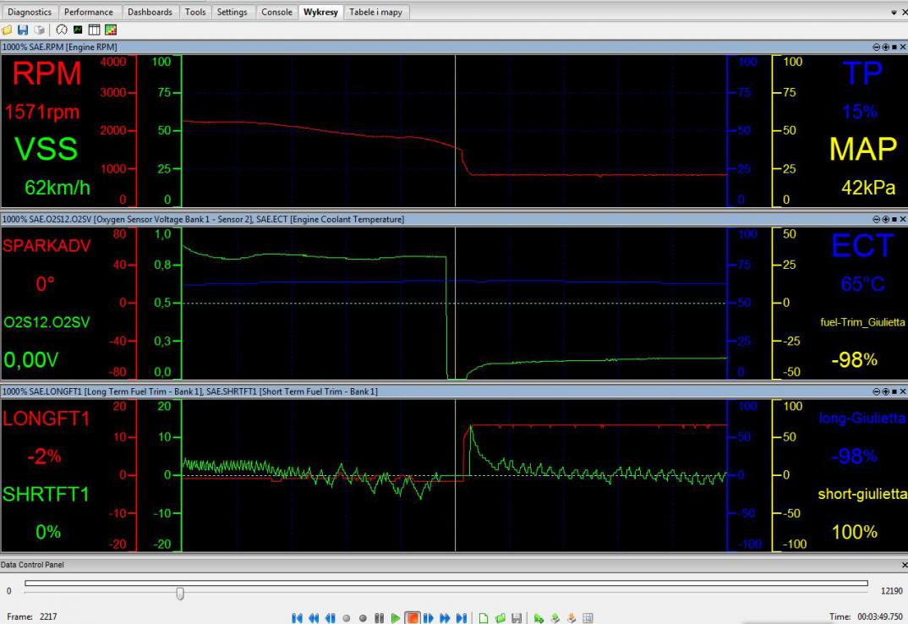The height and width of the screenshot is (624, 908).
Task: Add a chart using the green graph toolbar icon
Action: [78, 30]
